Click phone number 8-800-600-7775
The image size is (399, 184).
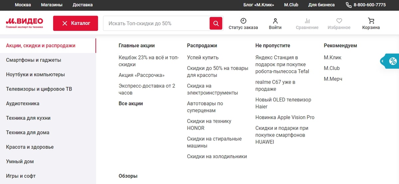[370, 5]
